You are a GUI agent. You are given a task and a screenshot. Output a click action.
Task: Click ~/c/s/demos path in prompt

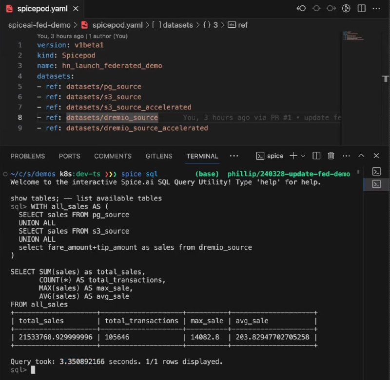click(33, 174)
